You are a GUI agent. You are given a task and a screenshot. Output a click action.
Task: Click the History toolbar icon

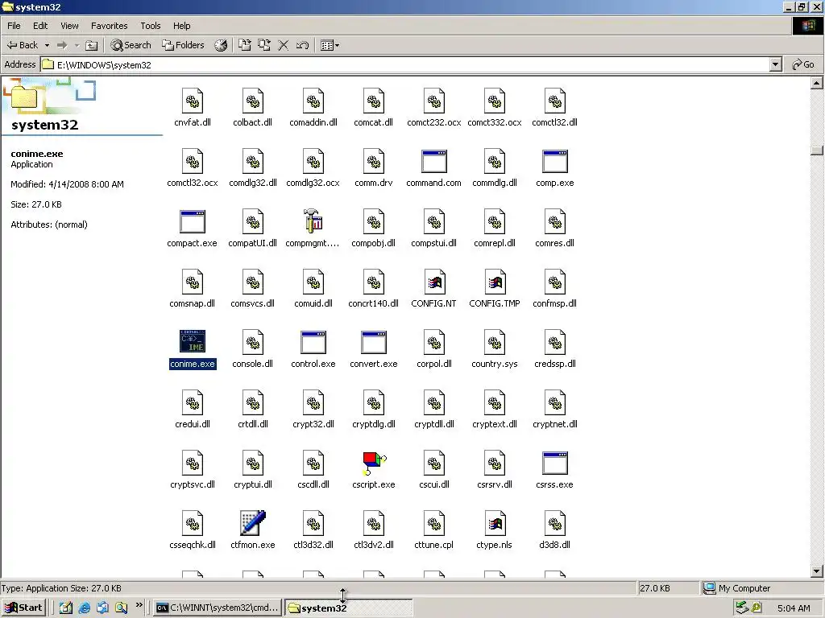[221, 45]
